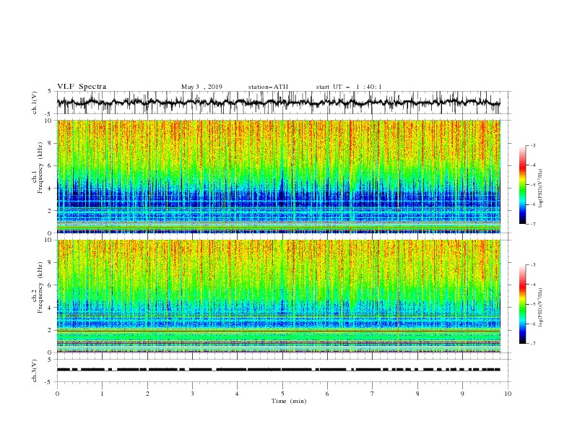The width and height of the screenshot is (572, 442).
Task: Click time axis tick label "1"
Action: (102, 394)
